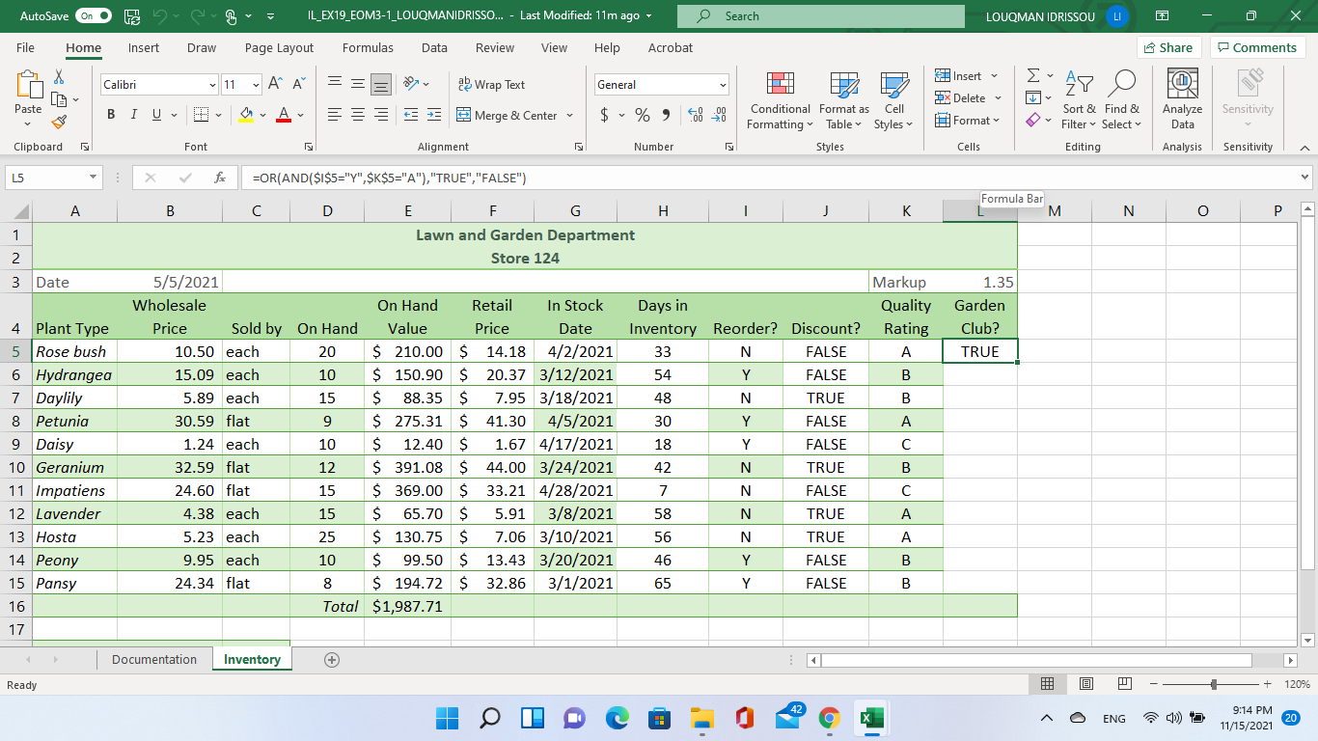This screenshot has height=741, width=1318.
Task: Switch to the Formulas ribbon tab
Action: [367, 47]
